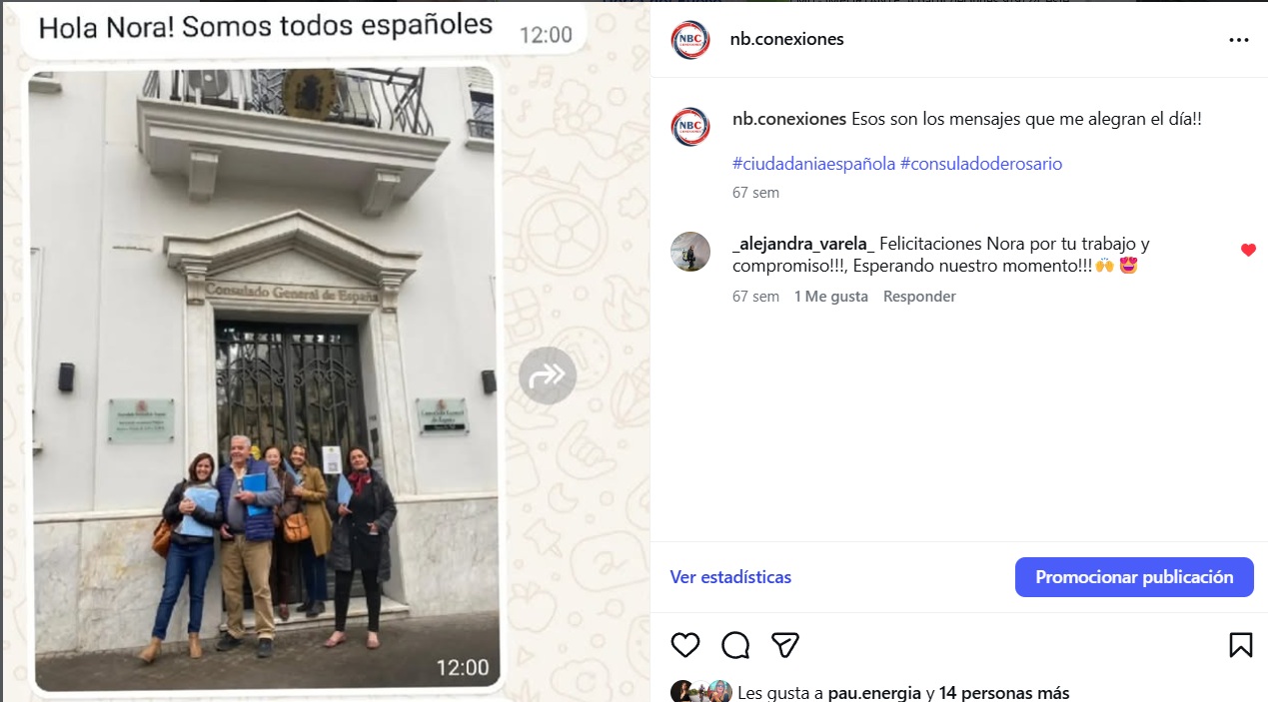1268x702 pixels.
Task: Open nb.conexiones username in post header
Action: click(x=787, y=39)
